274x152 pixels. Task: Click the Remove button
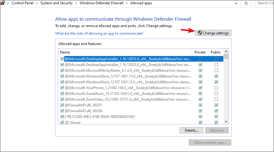217,130
